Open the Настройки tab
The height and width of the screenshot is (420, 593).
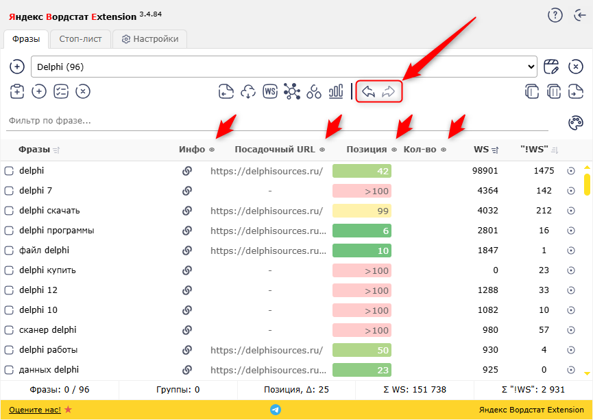[149, 39]
